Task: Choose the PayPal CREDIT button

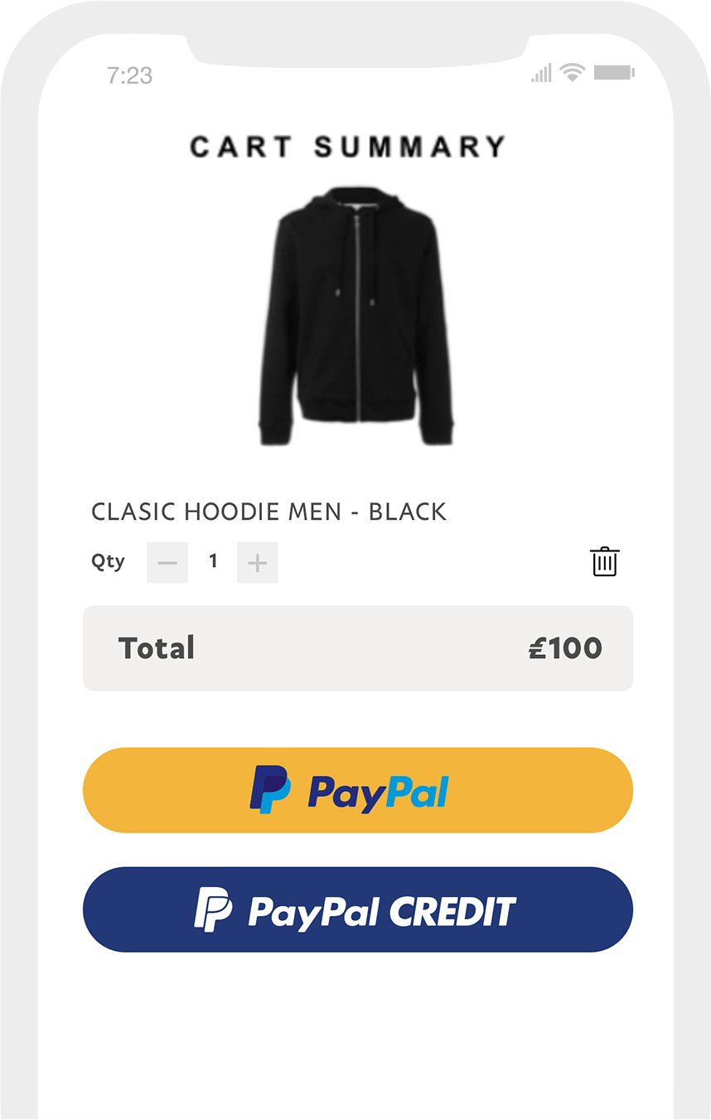Action: [x=358, y=909]
